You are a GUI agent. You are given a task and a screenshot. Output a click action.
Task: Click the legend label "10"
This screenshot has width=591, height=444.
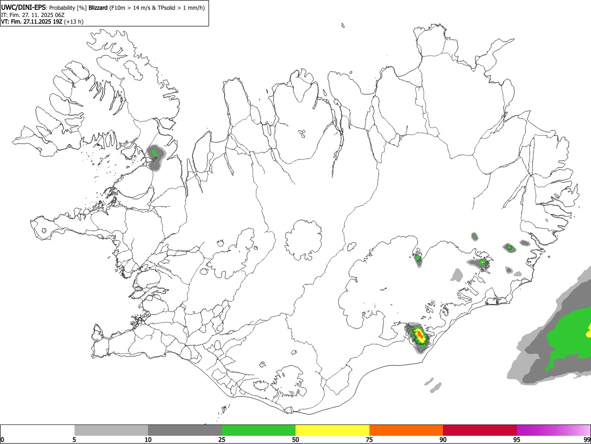tap(148, 439)
